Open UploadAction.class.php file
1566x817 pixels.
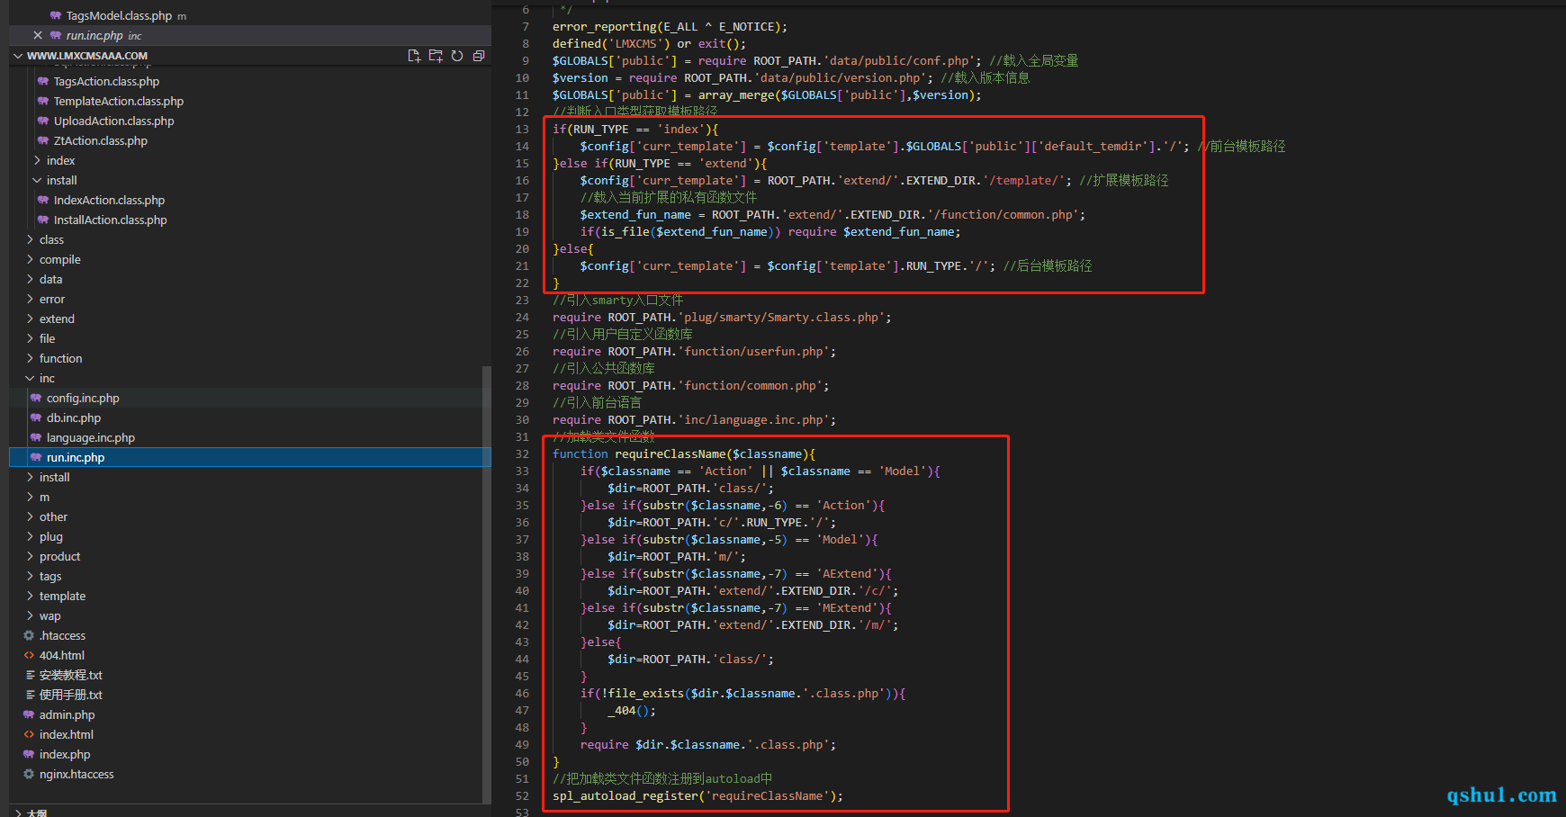pos(114,121)
